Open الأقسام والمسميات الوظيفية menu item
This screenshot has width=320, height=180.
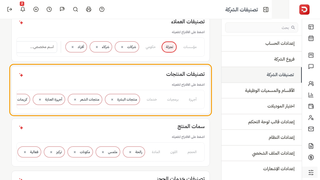(x=261, y=90)
